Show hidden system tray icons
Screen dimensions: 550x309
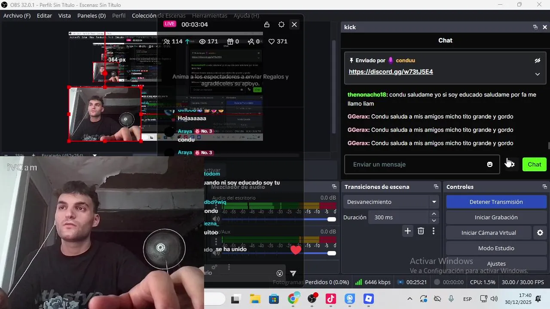(x=409, y=299)
